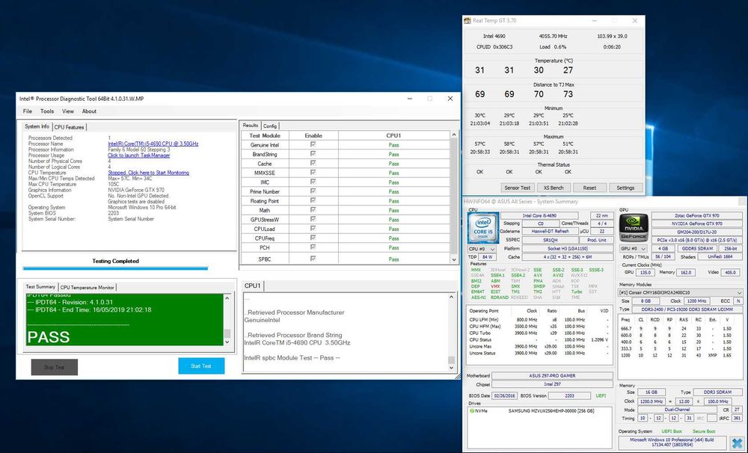
Task: Toggle the Floating Point test checkbox
Action: point(313,200)
